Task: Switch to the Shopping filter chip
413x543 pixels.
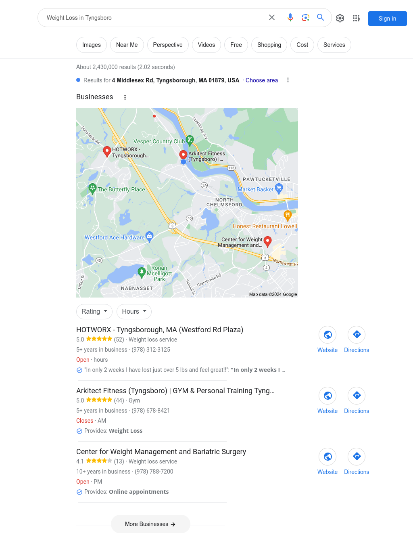Action: pos(269,45)
